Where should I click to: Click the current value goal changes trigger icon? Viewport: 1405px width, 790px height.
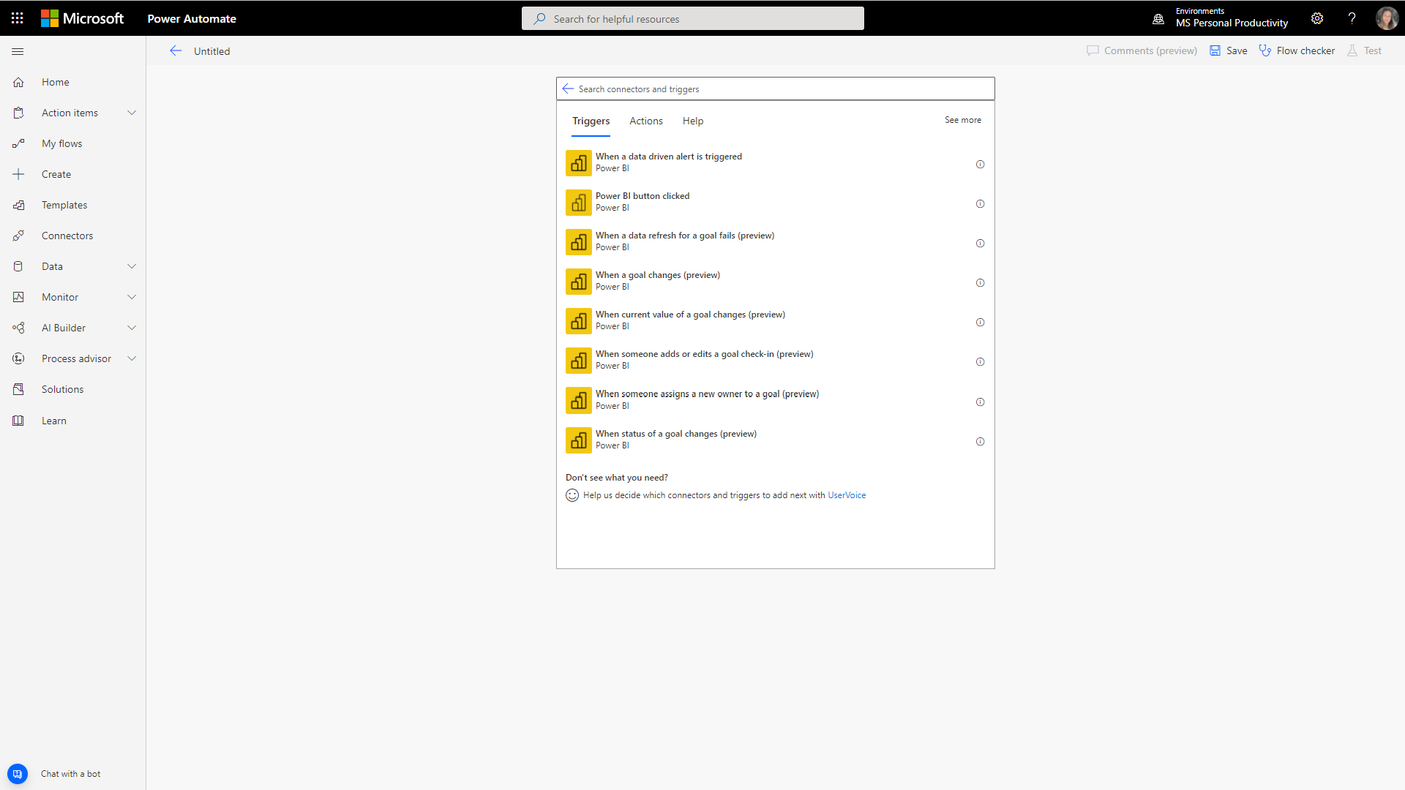[x=577, y=321]
